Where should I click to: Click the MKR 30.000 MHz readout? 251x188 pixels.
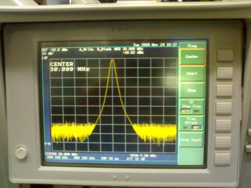(129, 49)
